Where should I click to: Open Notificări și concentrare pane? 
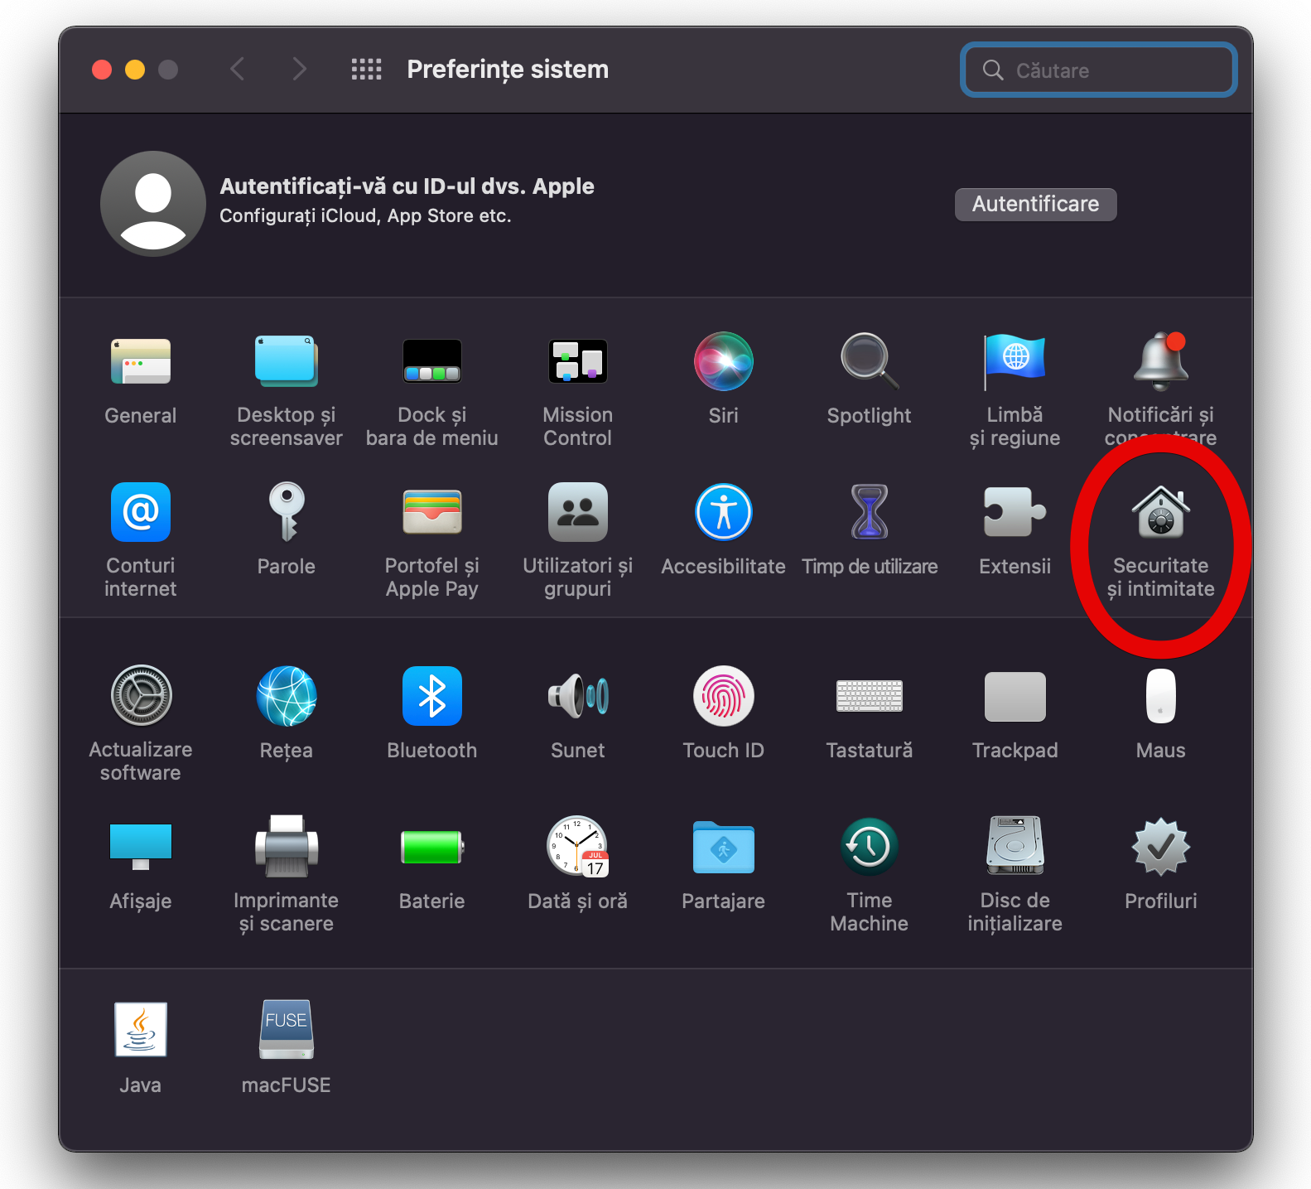1160,362
